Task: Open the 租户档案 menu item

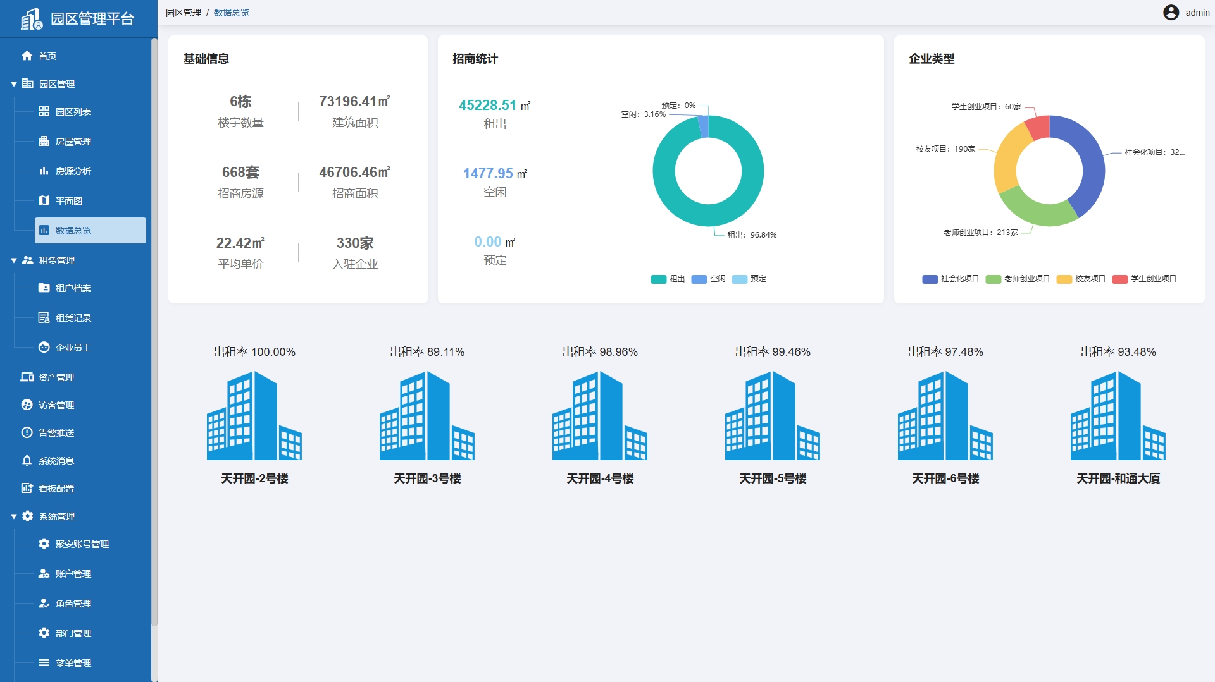Action: (x=73, y=288)
